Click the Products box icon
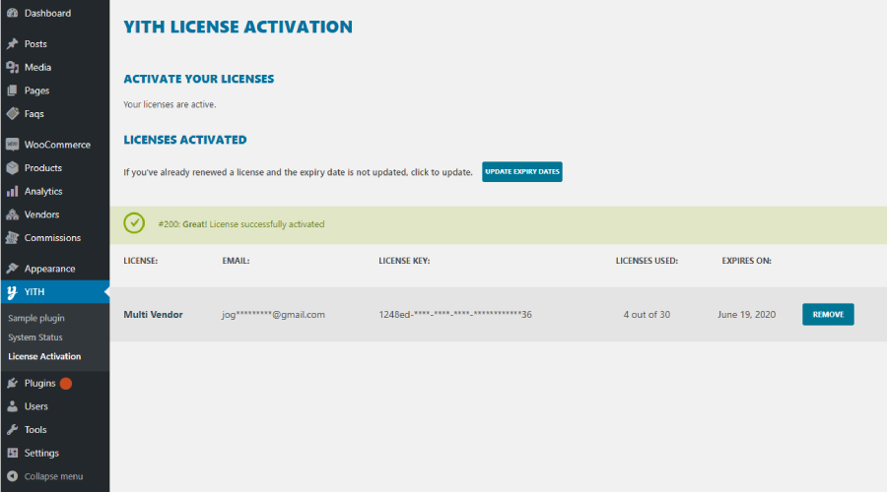Screen dimensions: 887x492 [12, 168]
